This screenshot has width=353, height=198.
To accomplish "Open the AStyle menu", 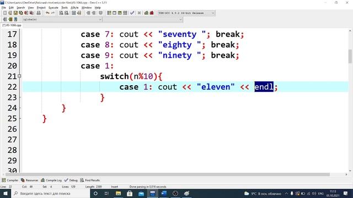I will pyautogui.click(x=74, y=8).
